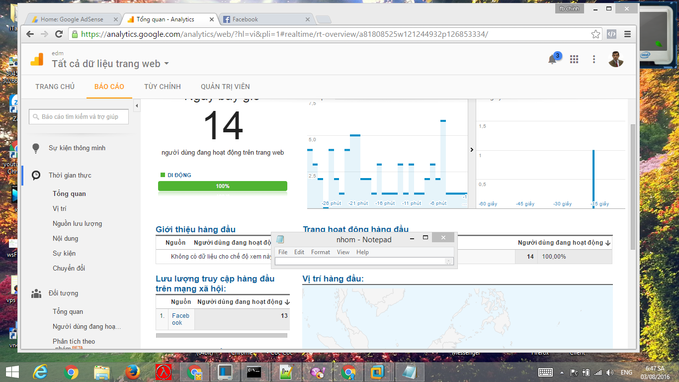The height and width of the screenshot is (382, 679).
Task: Open the Analytics notifications bell
Action: (552, 60)
